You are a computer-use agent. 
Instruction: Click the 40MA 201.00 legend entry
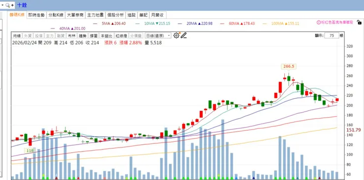(68, 29)
